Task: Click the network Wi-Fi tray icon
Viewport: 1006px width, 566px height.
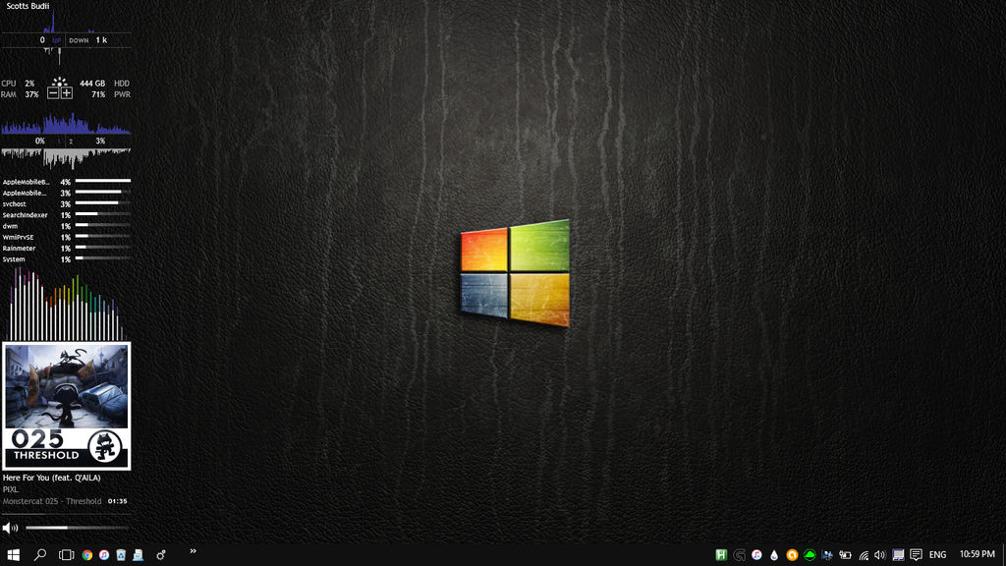Action: point(864,555)
